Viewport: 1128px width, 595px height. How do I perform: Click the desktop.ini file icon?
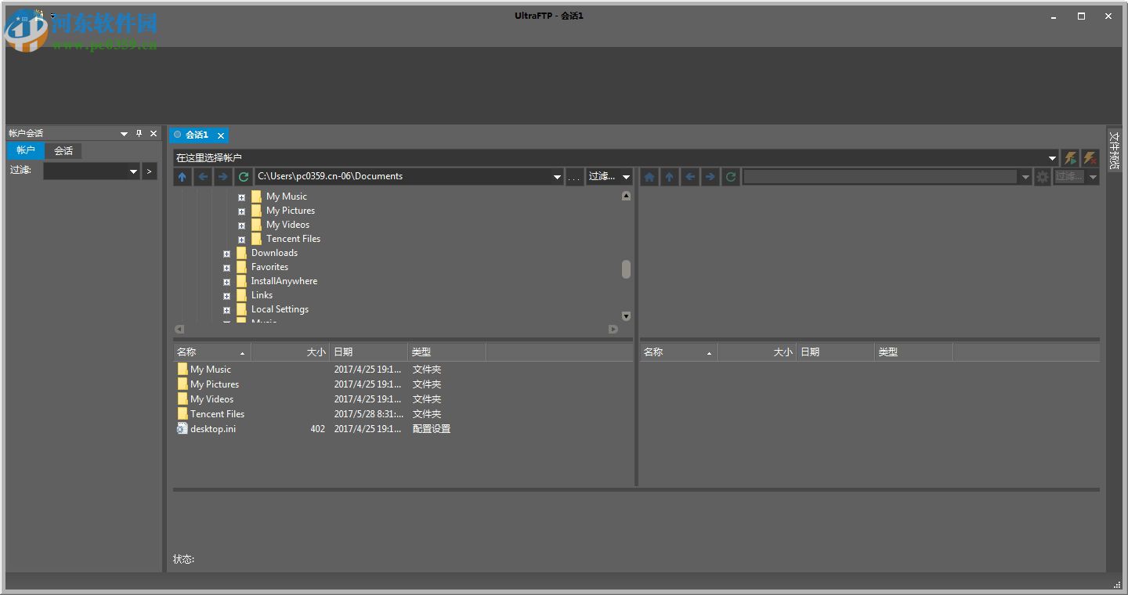tap(182, 429)
